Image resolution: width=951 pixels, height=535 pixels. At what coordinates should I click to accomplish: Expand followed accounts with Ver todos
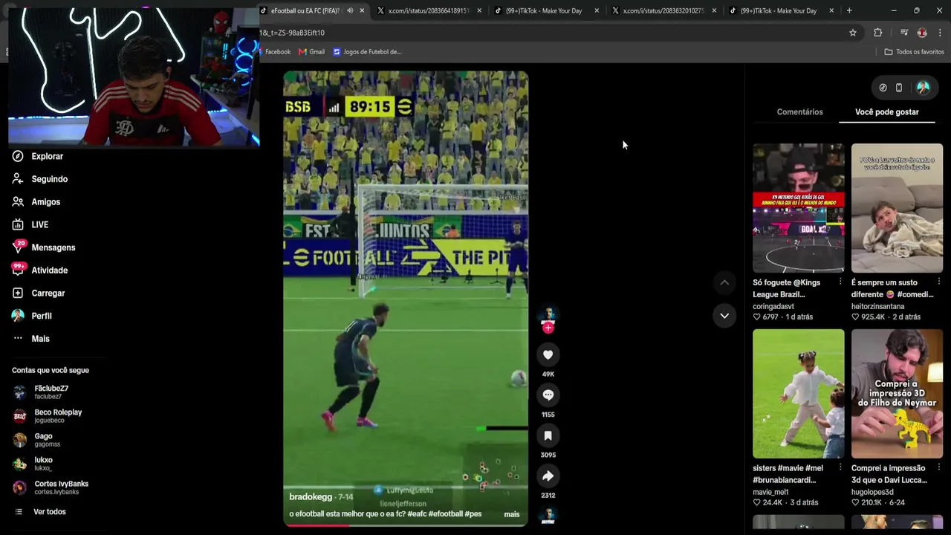point(50,512)
